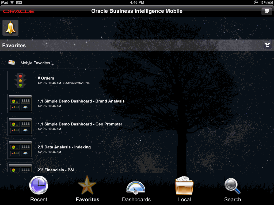This screenshot has height=205, width=274.
Task: Open the Dashboards gauge icon
Action: (x=136, y=188)
